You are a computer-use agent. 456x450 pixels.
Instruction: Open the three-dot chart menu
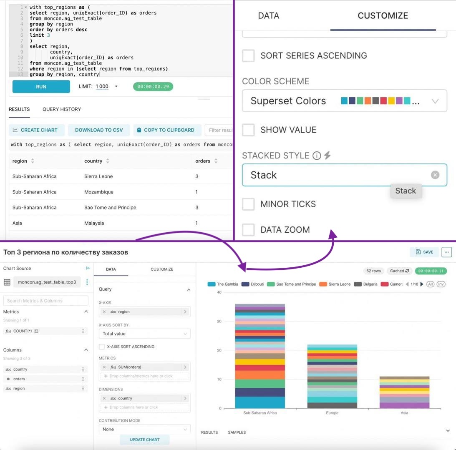click(x=446, y=252)
